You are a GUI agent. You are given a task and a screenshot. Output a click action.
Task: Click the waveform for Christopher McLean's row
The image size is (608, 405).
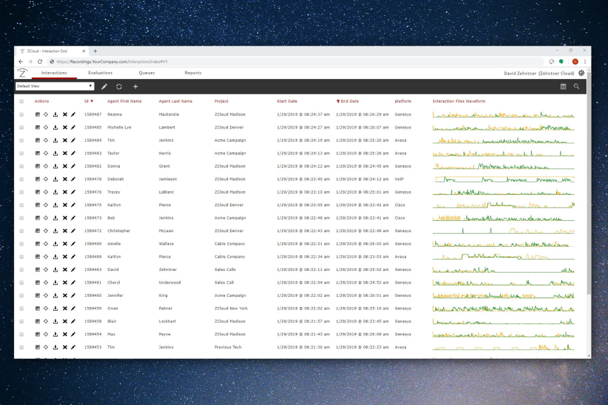503,231
